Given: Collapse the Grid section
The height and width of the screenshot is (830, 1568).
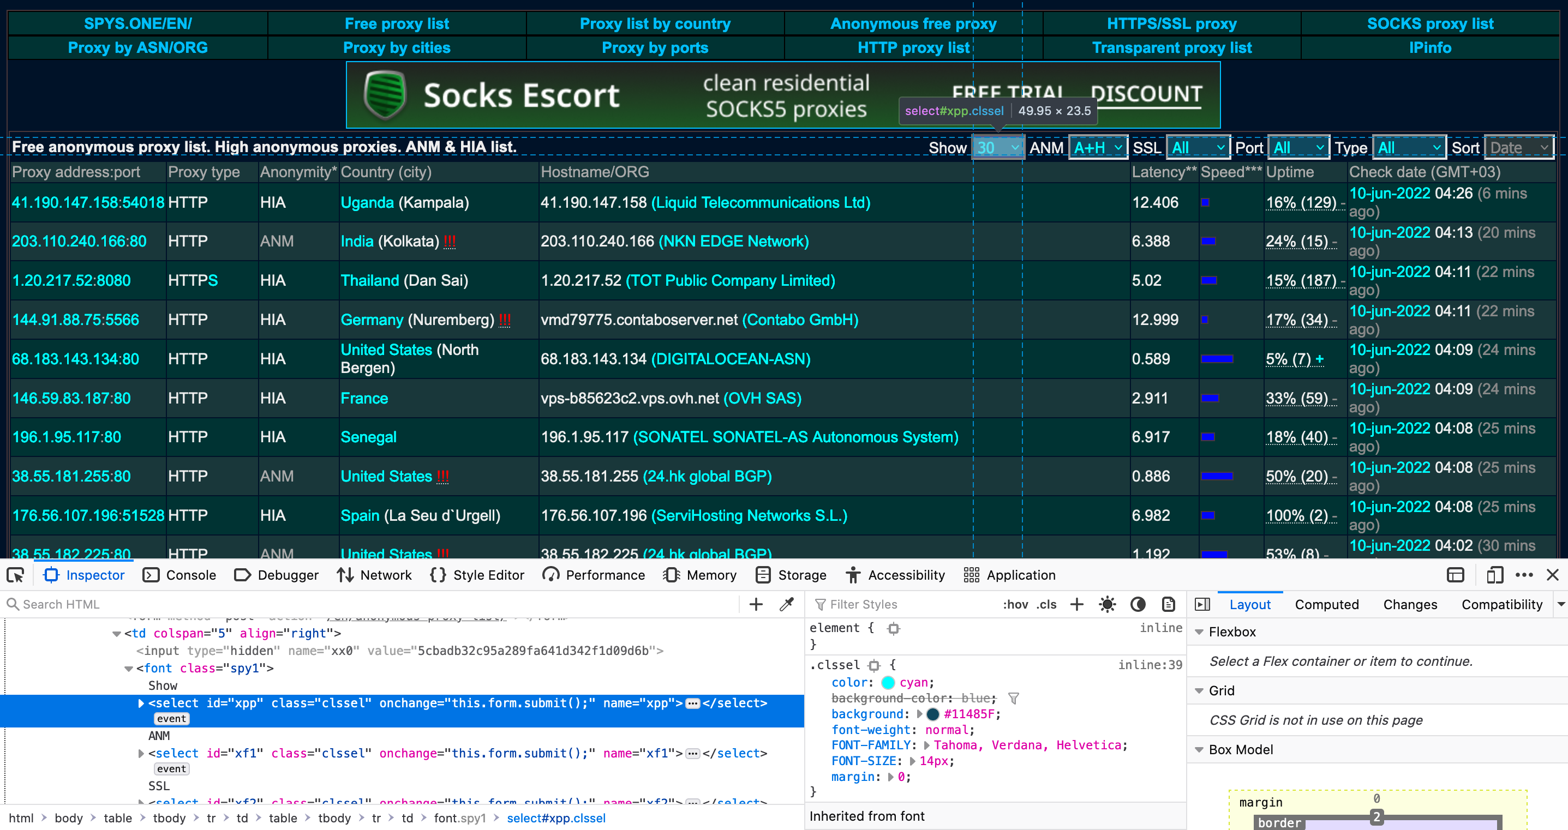Looking at the screenshot, I should tap(1199, 690).
